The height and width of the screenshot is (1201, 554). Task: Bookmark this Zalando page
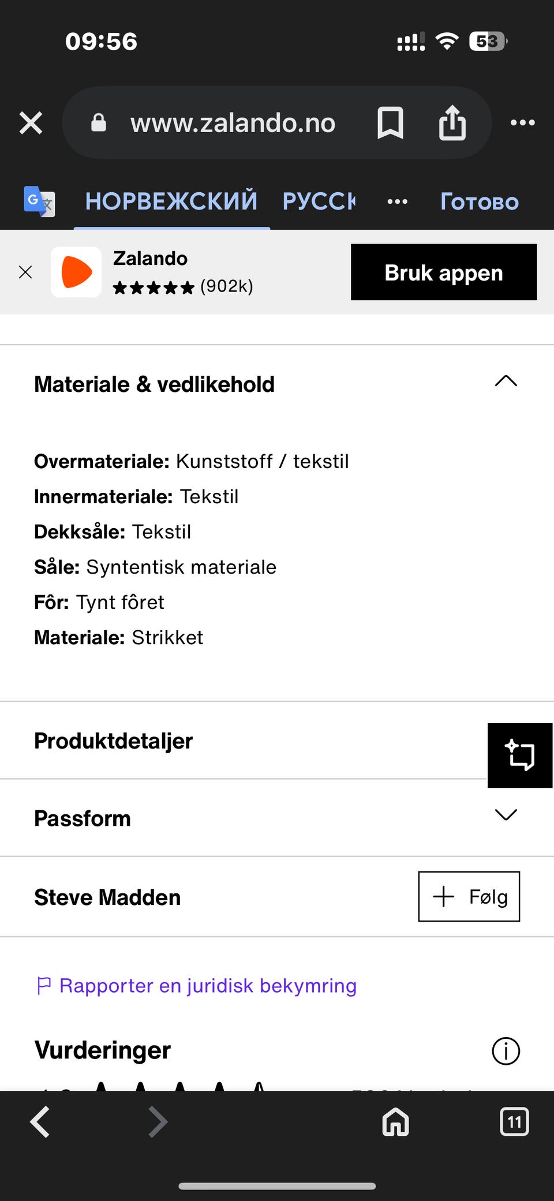tap(390, 122)
